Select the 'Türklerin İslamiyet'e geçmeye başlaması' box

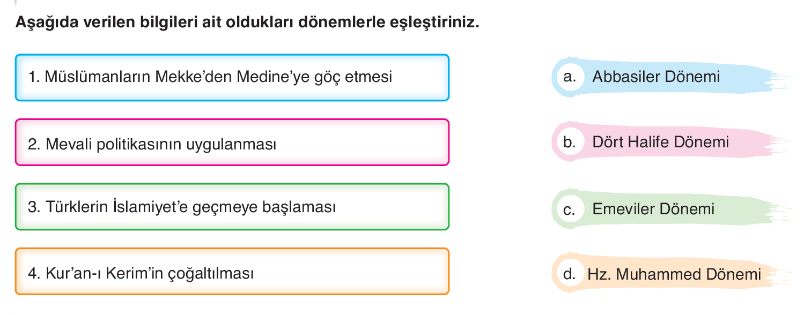pyautogui.click(x=232, y=207)
